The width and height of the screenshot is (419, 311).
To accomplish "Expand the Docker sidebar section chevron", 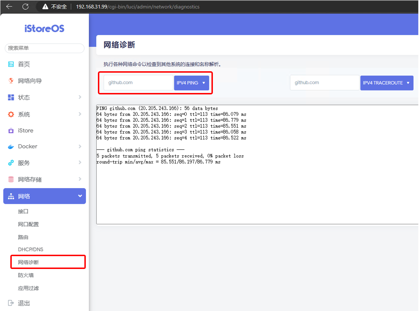I will 80,146.
